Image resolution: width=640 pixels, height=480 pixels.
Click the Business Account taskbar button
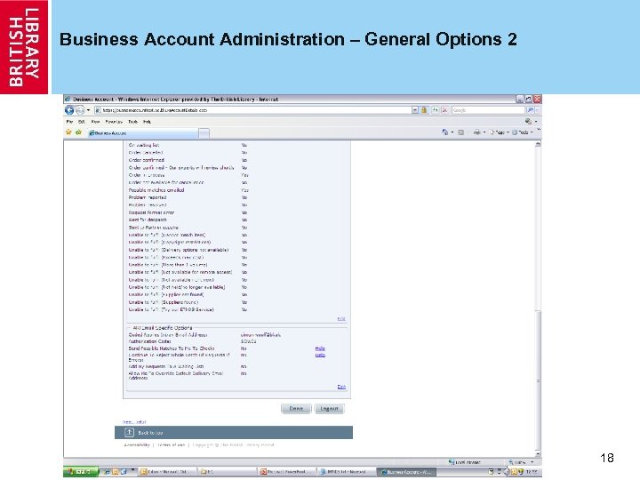[406, 472]
